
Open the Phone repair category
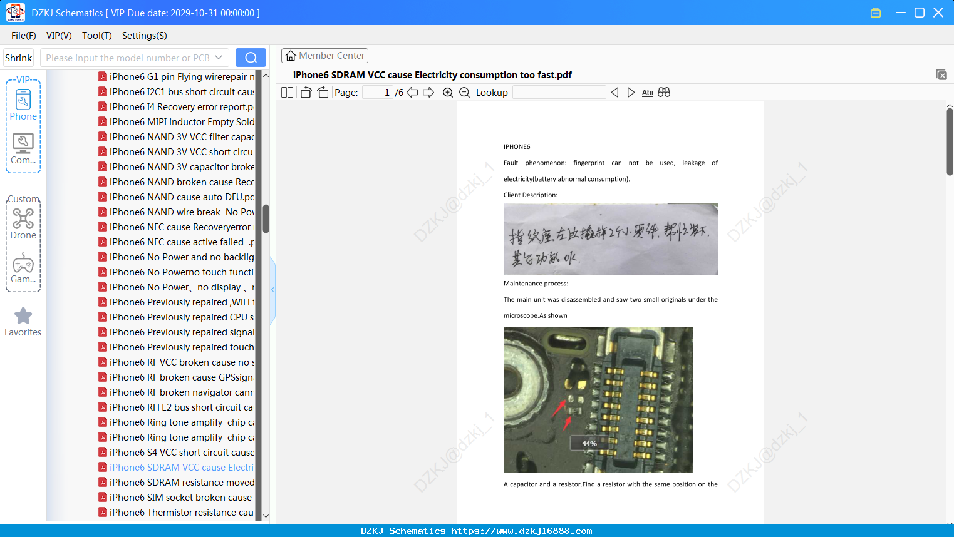[23, 105]
